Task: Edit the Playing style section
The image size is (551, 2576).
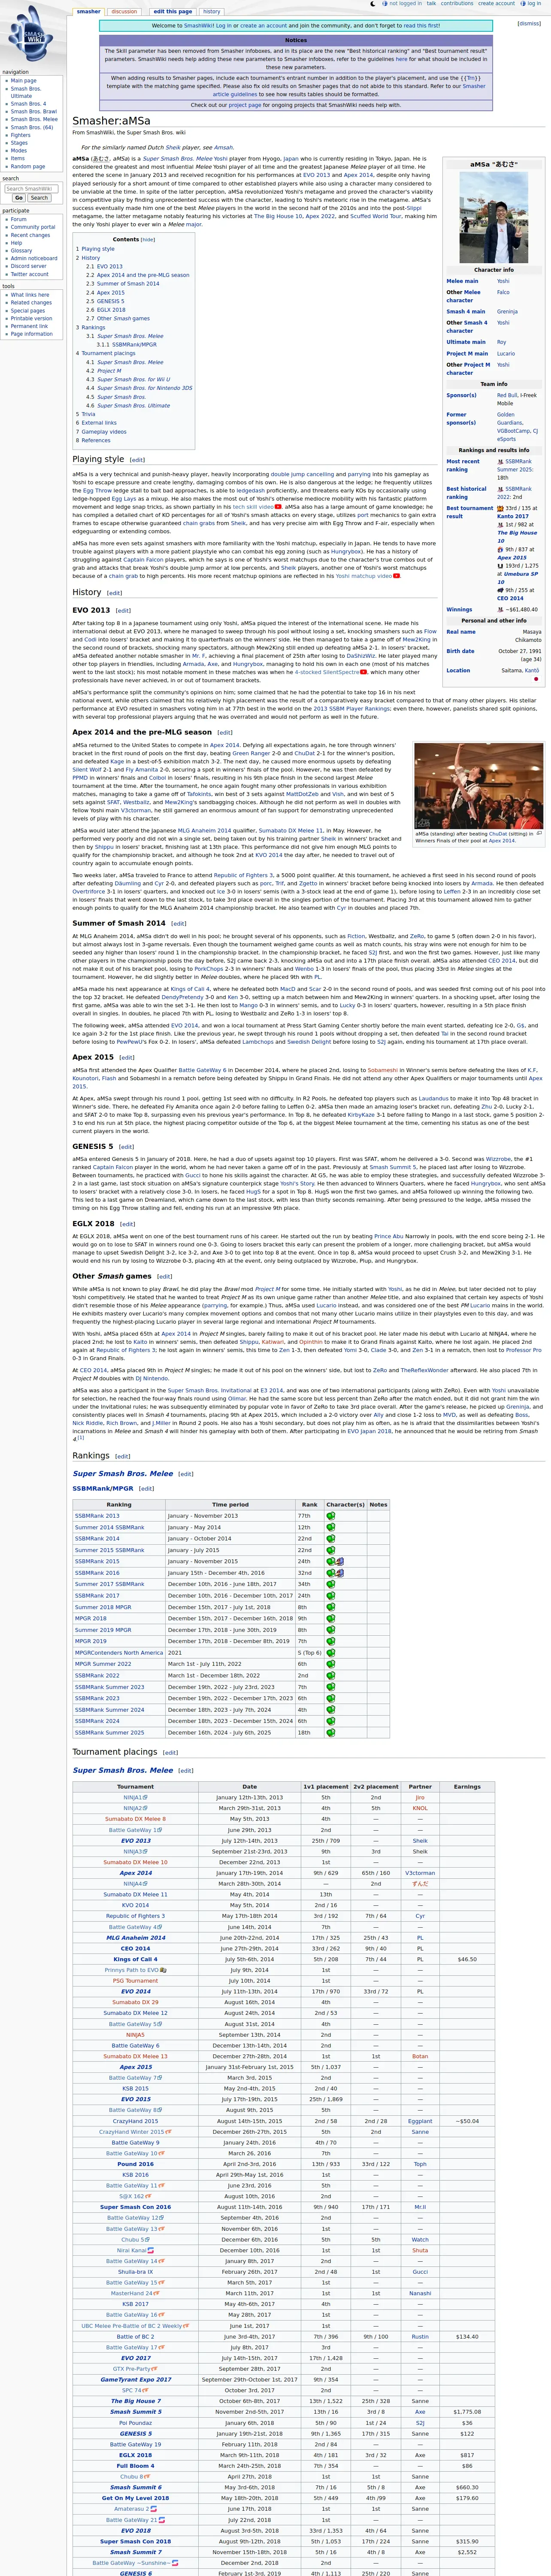Action: tap(137, 460)
